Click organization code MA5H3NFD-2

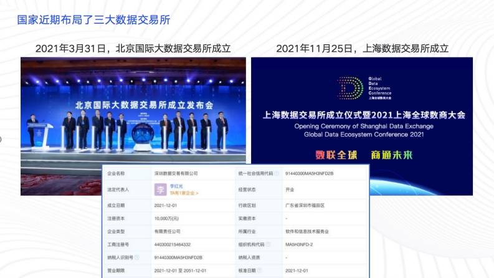click(299, 244)
